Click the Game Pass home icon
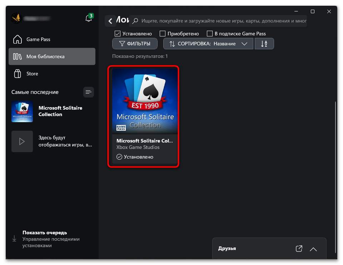Screen dimensions: 343x265 point(18,39)
